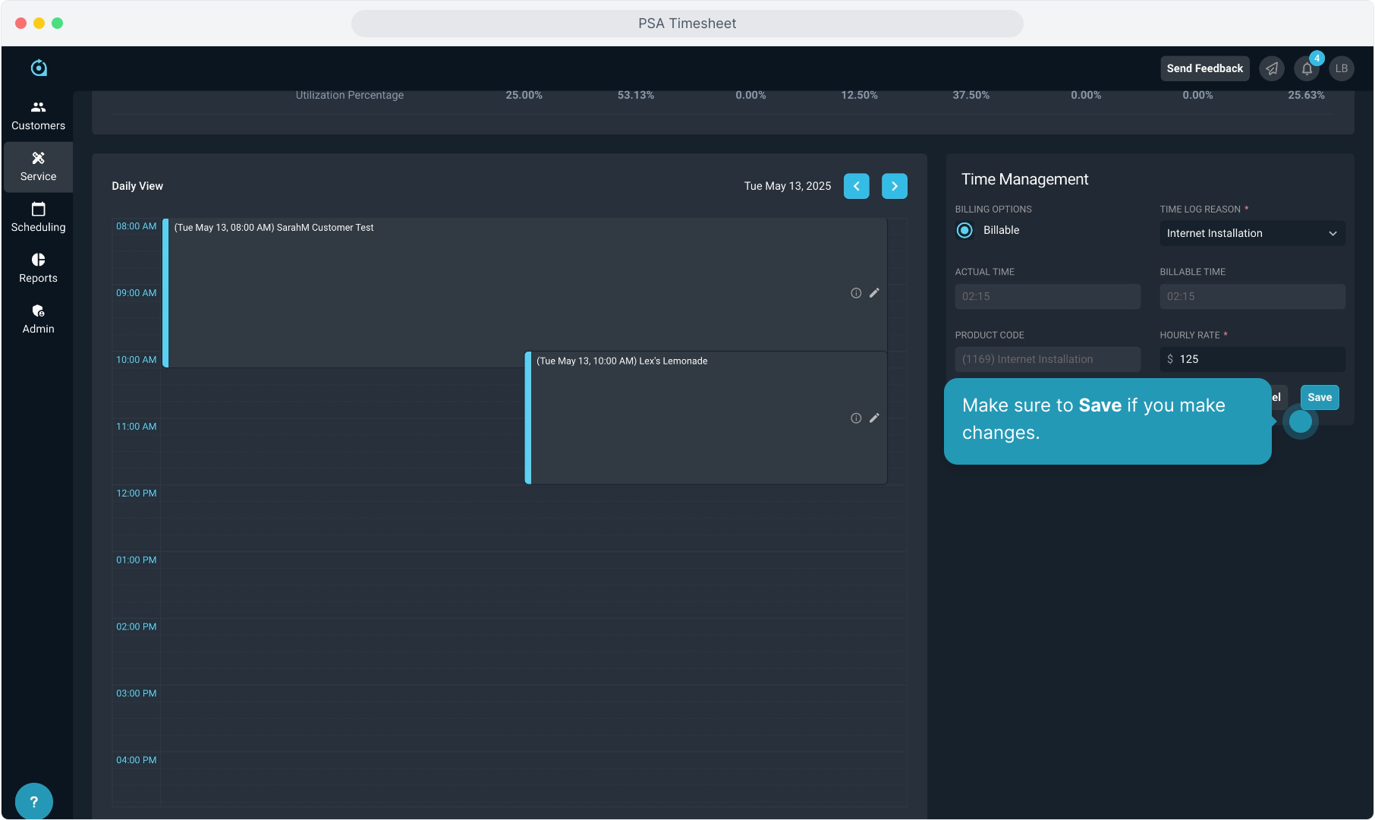This screenshot has height=820, width=1375.
Task: Click the Save button
Action: point(1320,397)
